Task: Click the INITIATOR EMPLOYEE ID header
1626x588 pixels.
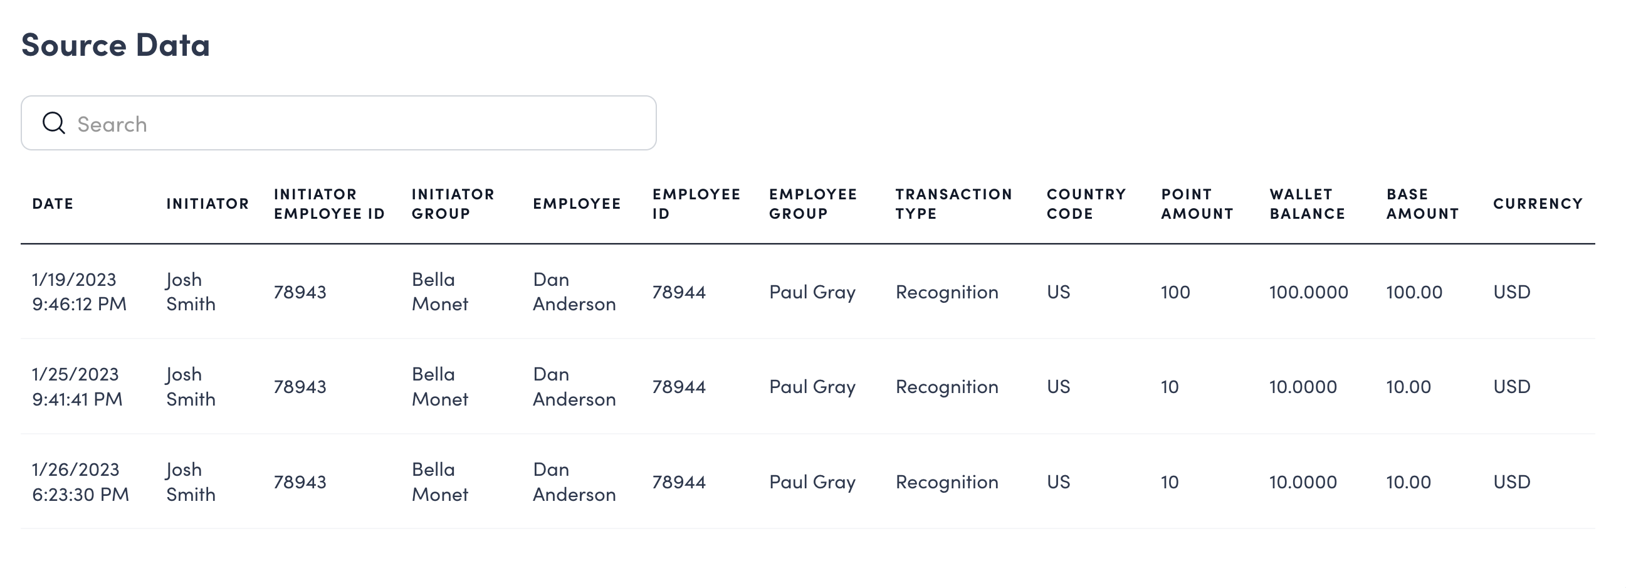Action: (328, 203)
